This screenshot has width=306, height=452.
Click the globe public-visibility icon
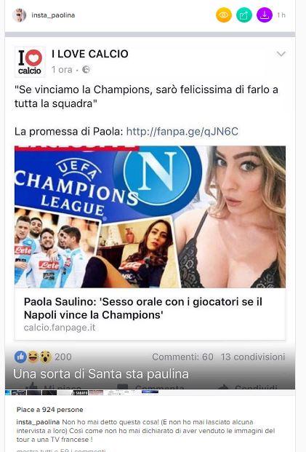click(86, 69)
